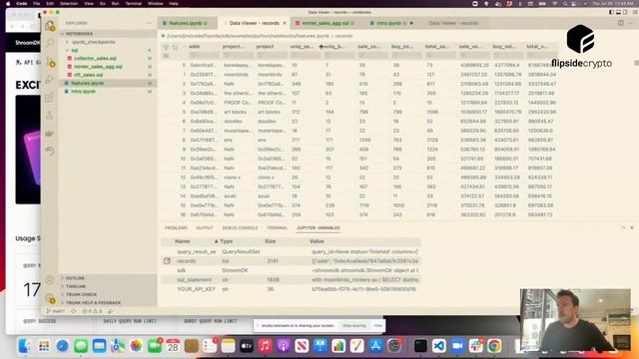Open the Docker view in activity bar
The width and height of the screenshot is (639, 359).
click(x=50, y=134)
